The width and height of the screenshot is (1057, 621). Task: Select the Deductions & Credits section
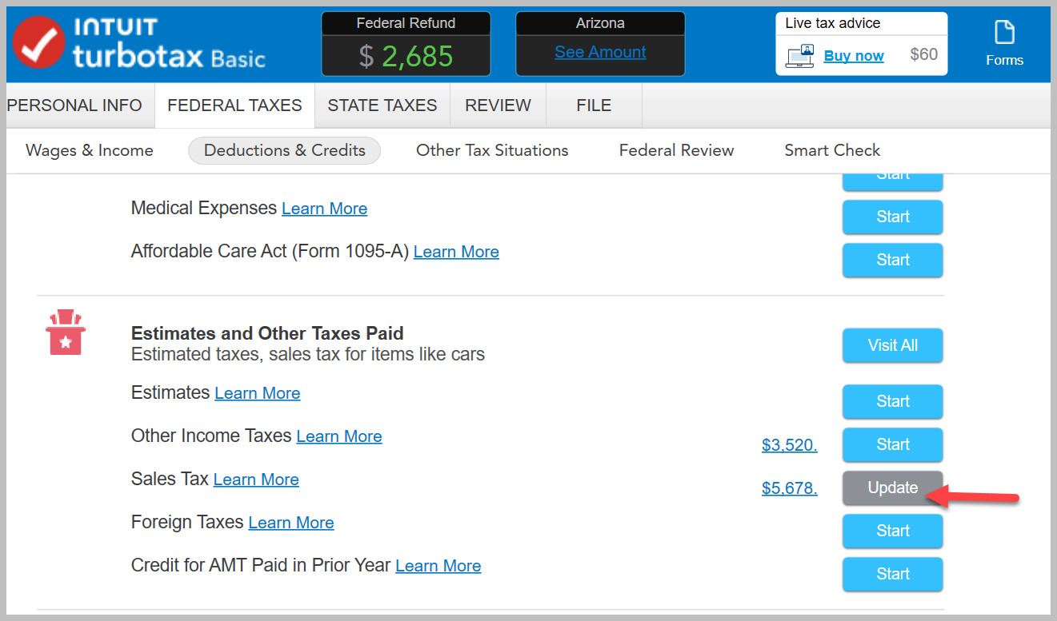click(284, 150)
